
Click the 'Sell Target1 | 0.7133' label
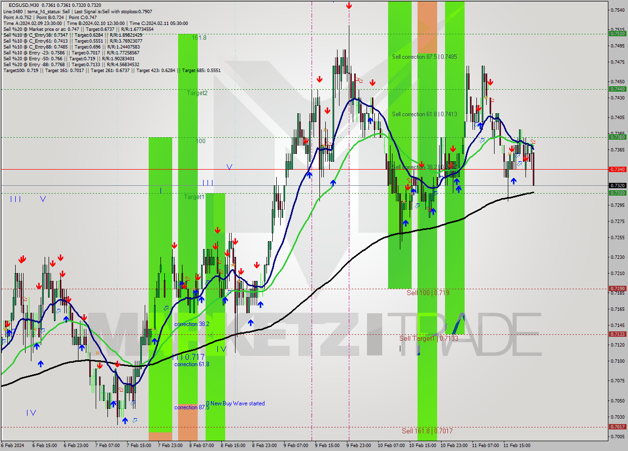click(429, 338)
